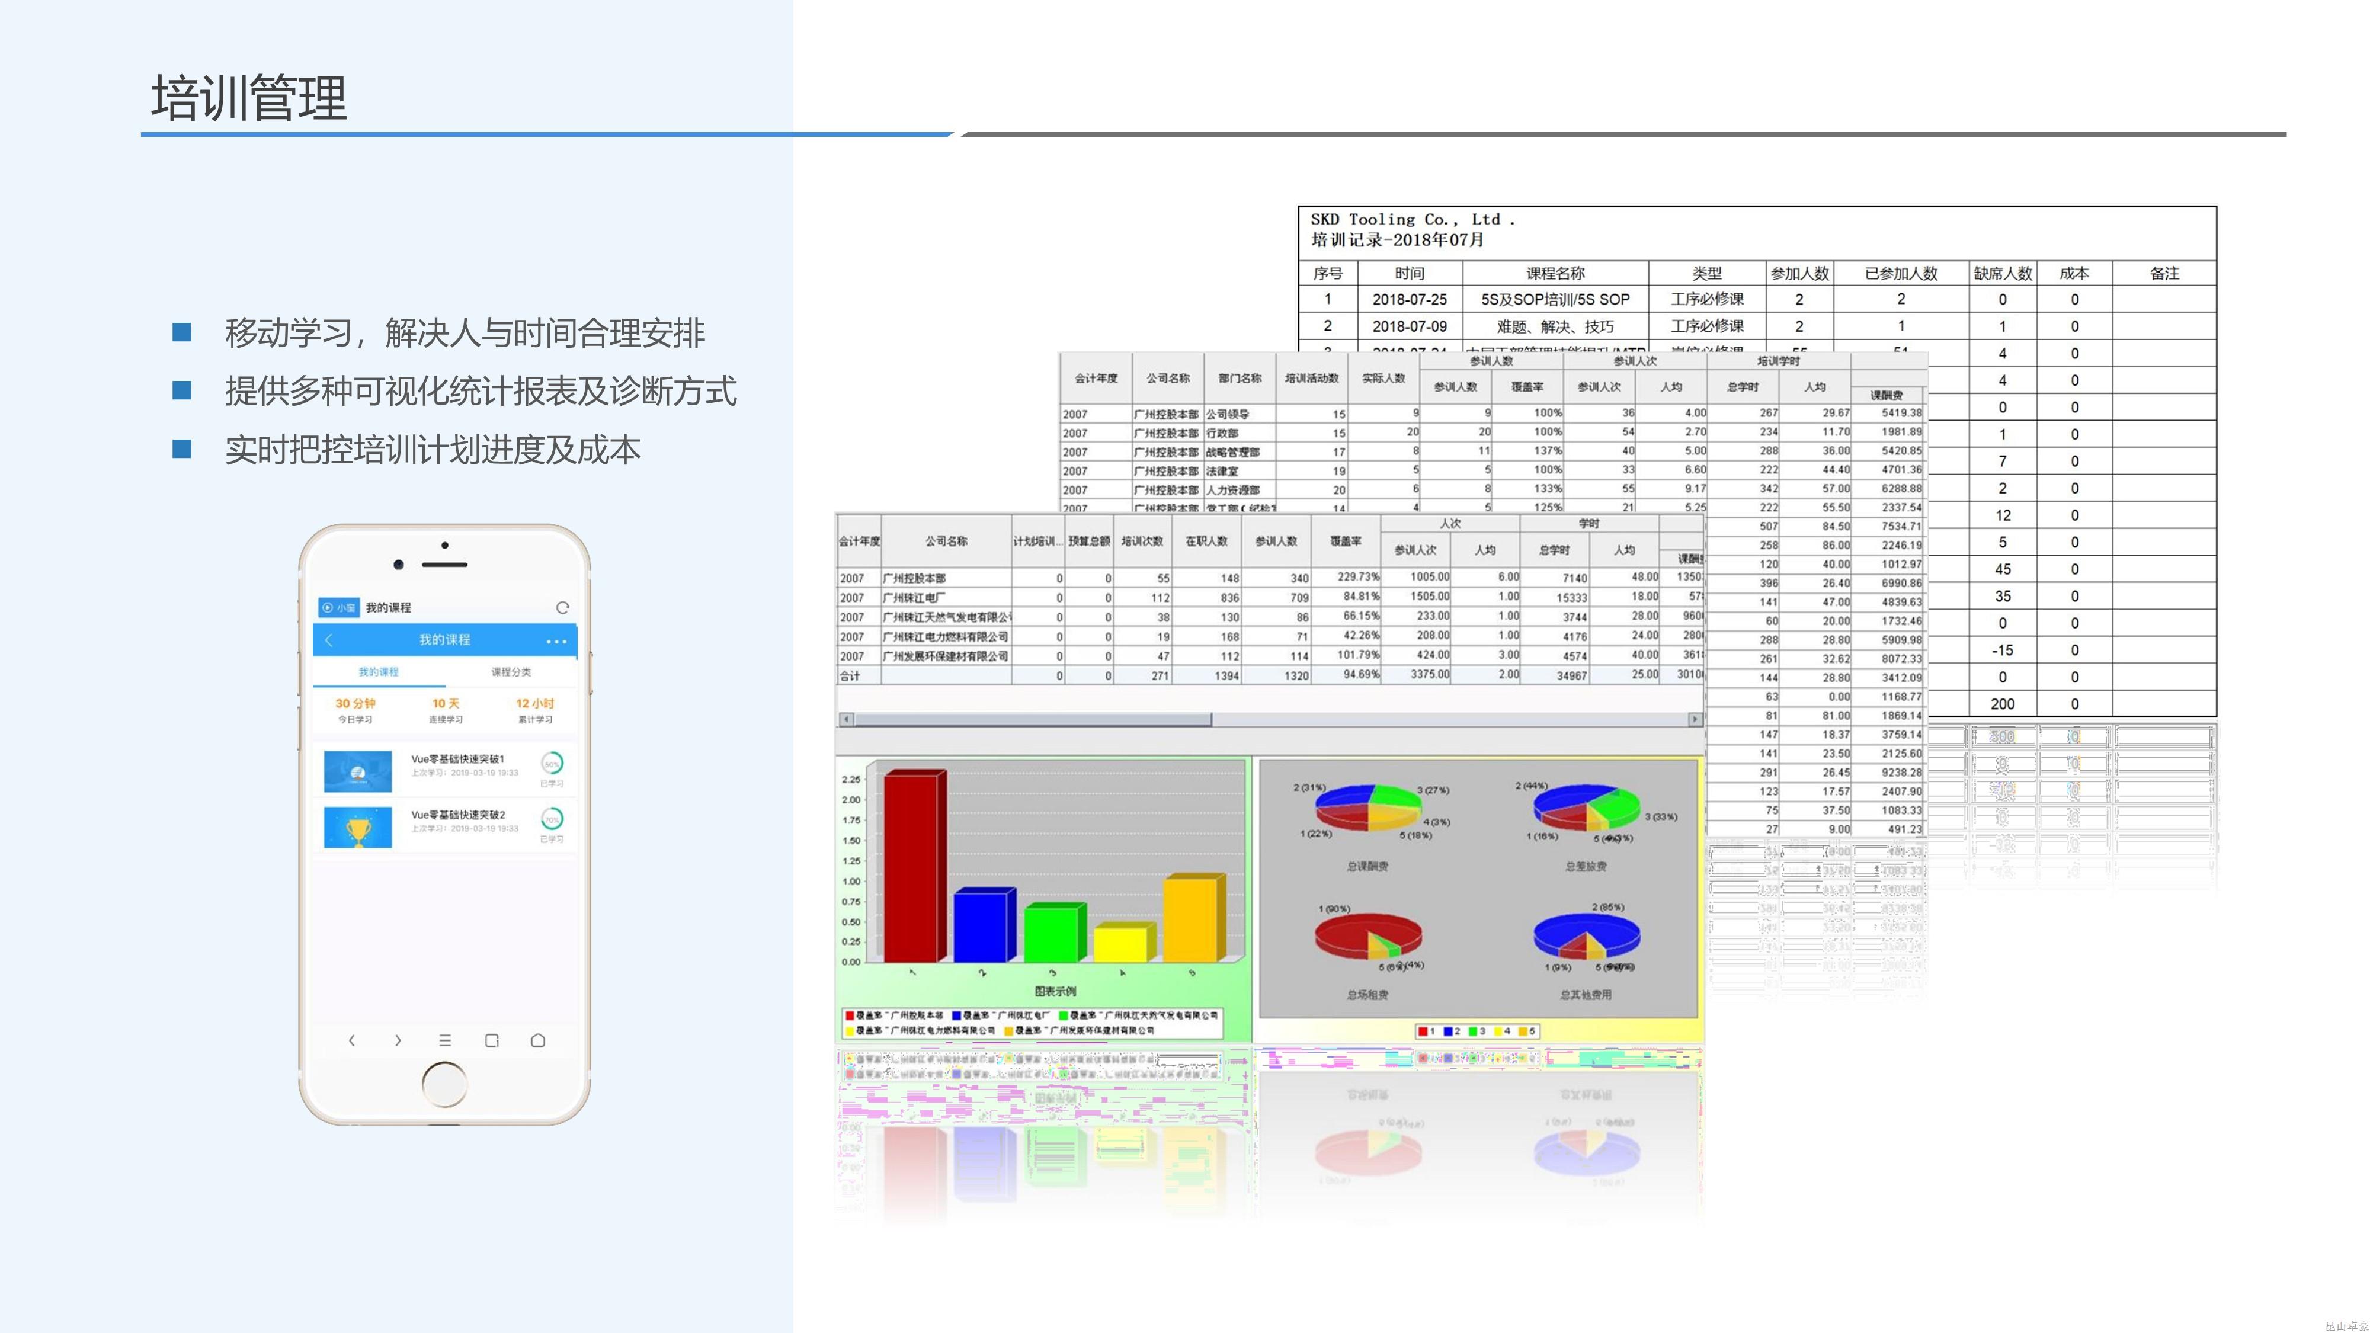Tap browser forward arrow in bottom bar

[x=398, y=1040]
